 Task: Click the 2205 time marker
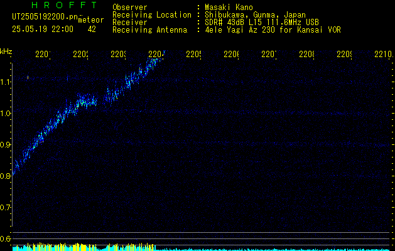point(193,55)
